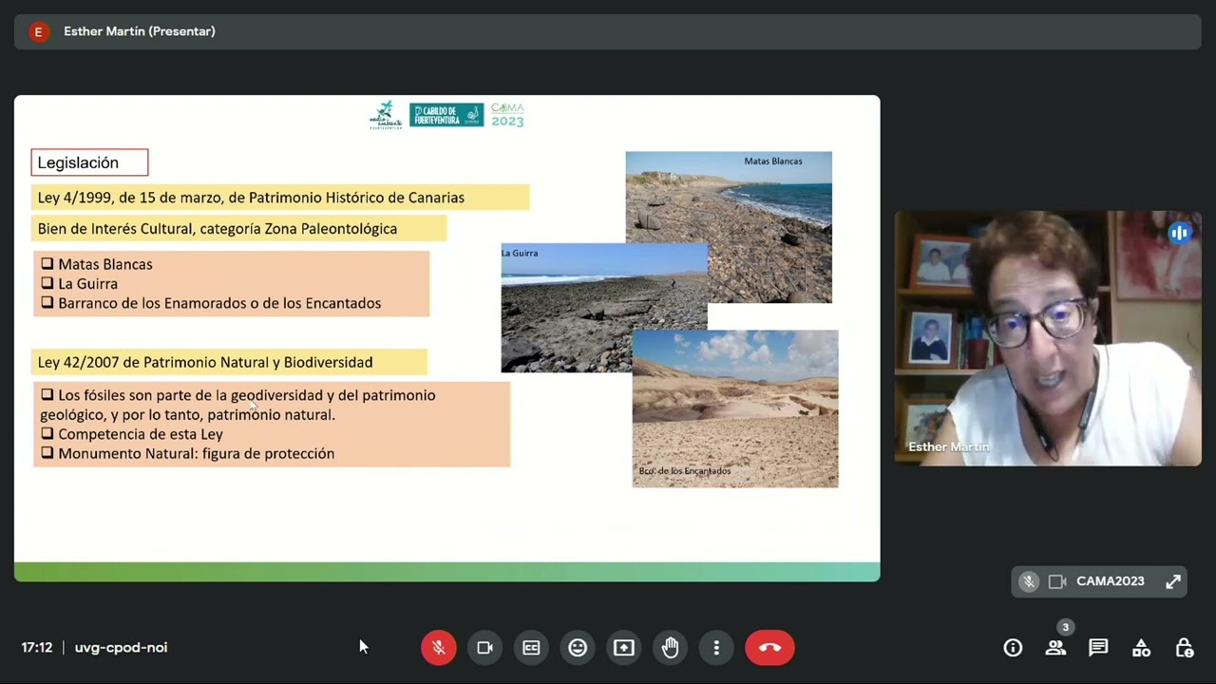
Task: Click the 17:12 clock time
Action: point(37,648)
